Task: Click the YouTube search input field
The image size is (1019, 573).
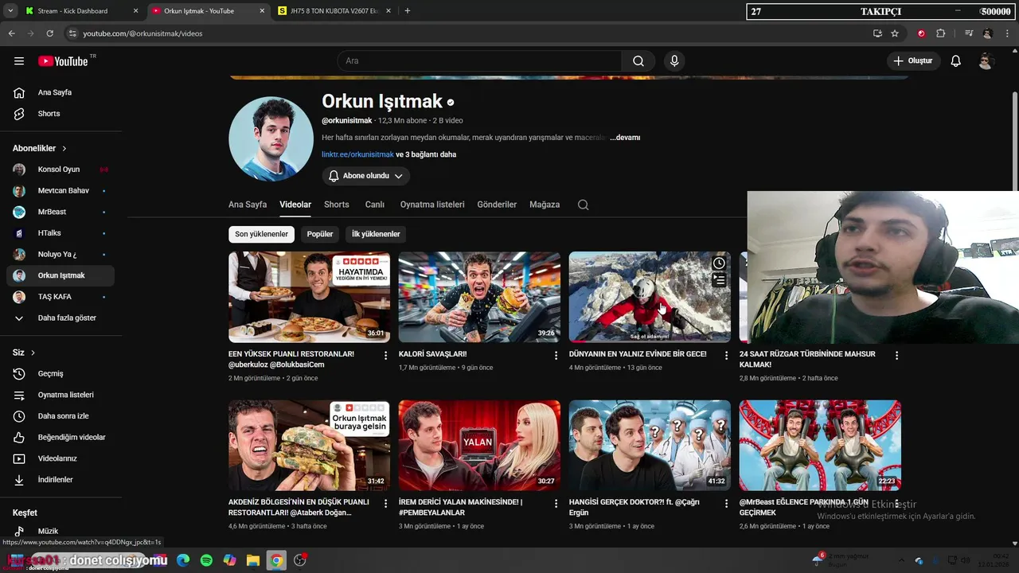Action: 479,61
